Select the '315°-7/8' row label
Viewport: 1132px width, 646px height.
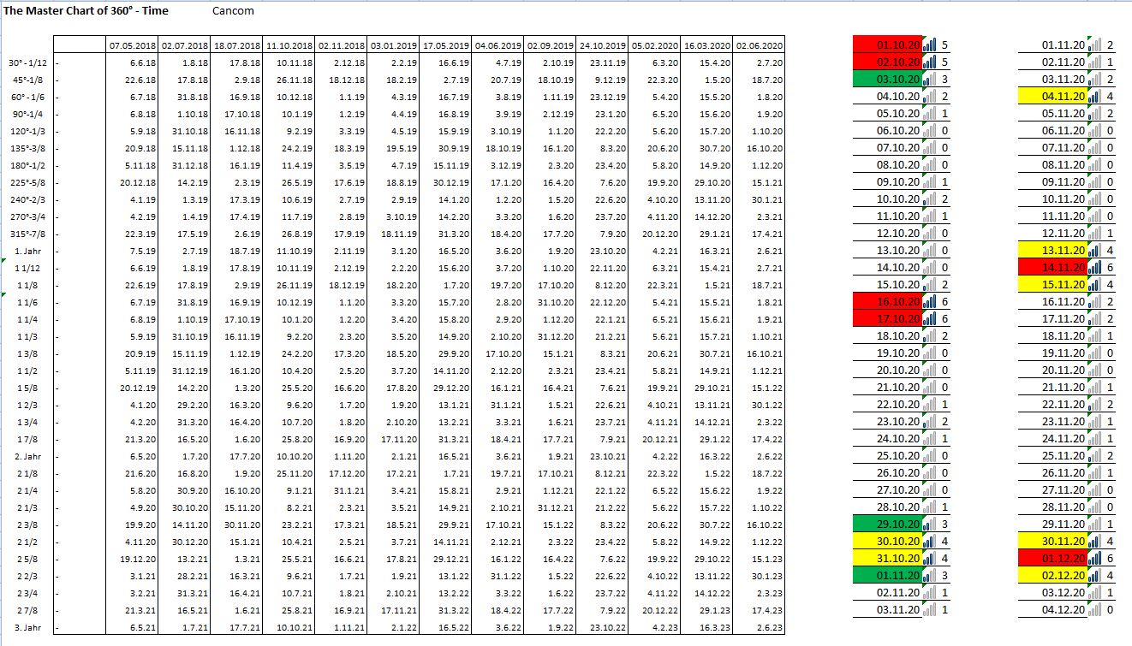click(x=27, y=234)
